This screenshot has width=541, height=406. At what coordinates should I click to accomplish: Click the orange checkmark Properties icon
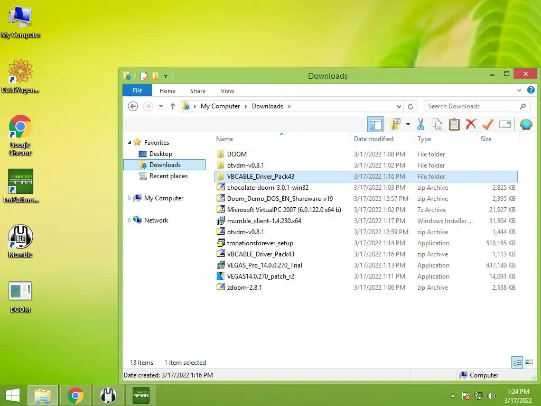[488, 124]
